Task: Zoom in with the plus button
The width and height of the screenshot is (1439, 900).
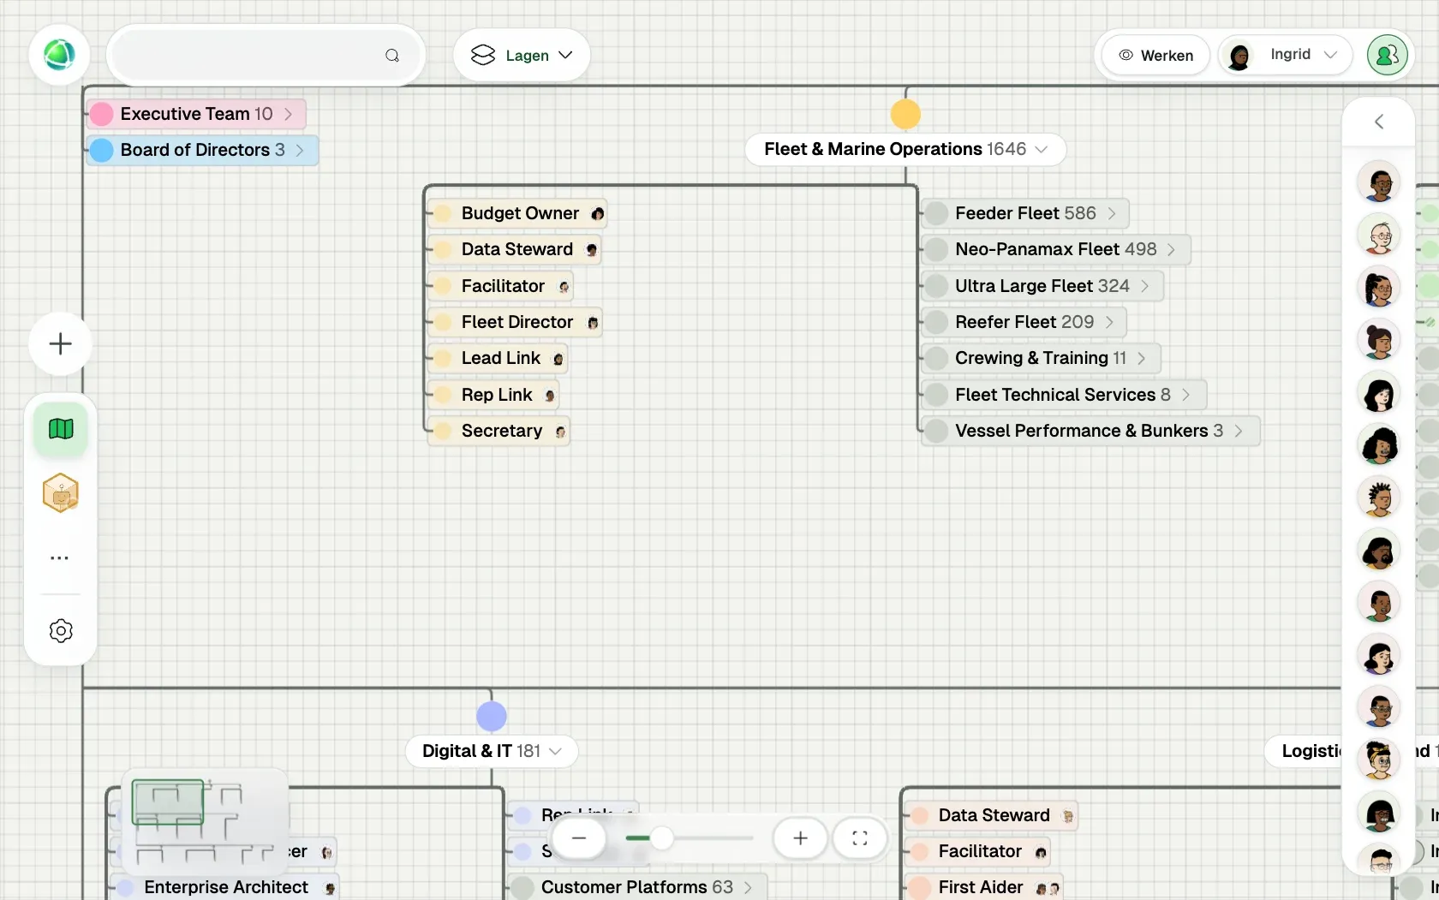Action: (800, 838)
